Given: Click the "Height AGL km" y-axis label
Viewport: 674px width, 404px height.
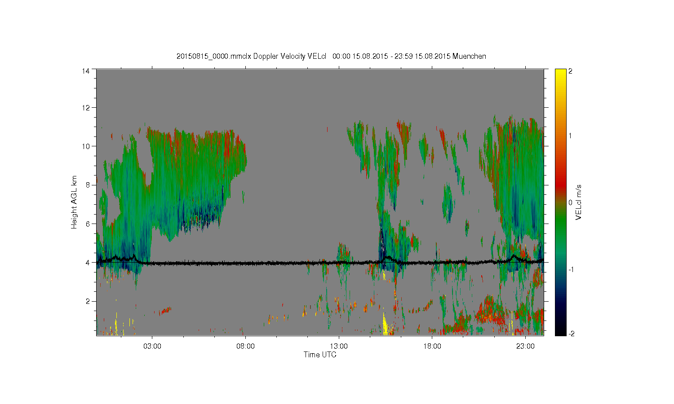Looking at the screenshot, I should click(74, 202).
